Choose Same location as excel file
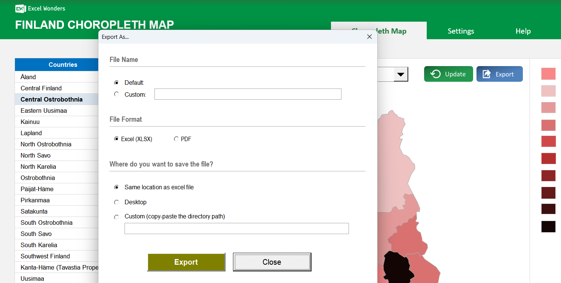The width and height of the screenshot is (561, 283). click(116, 187)
